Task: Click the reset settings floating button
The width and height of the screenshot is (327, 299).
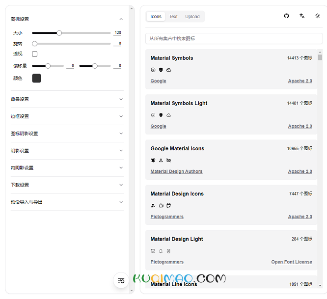Action: [121, 280]
